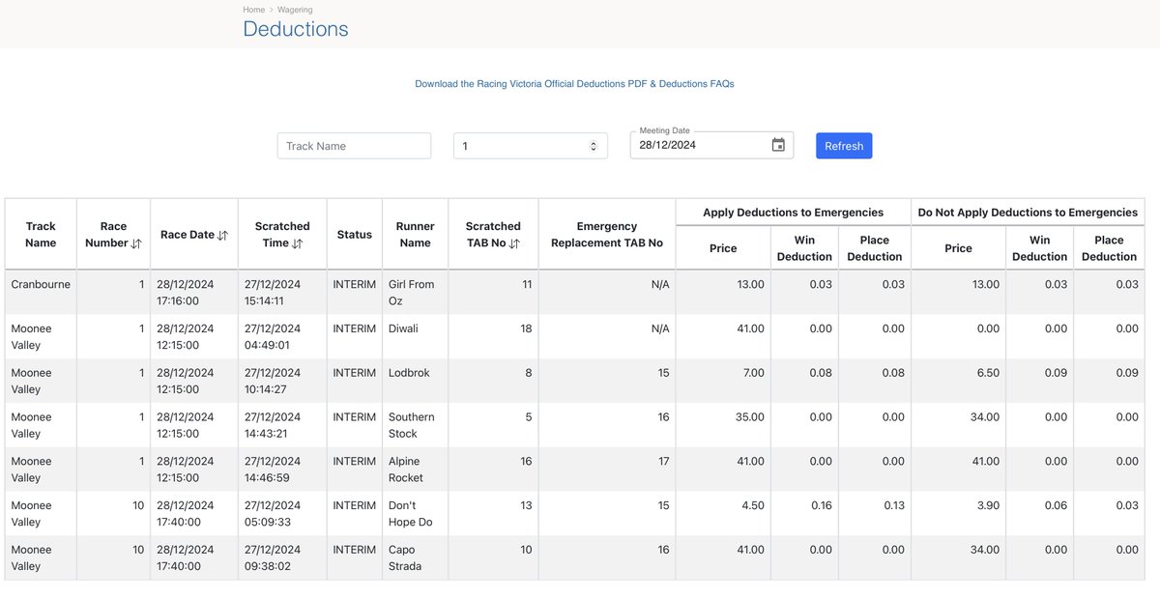Select the Capo Strada runner row
The width and height of the screenshot is (1160, 599).
574,558
